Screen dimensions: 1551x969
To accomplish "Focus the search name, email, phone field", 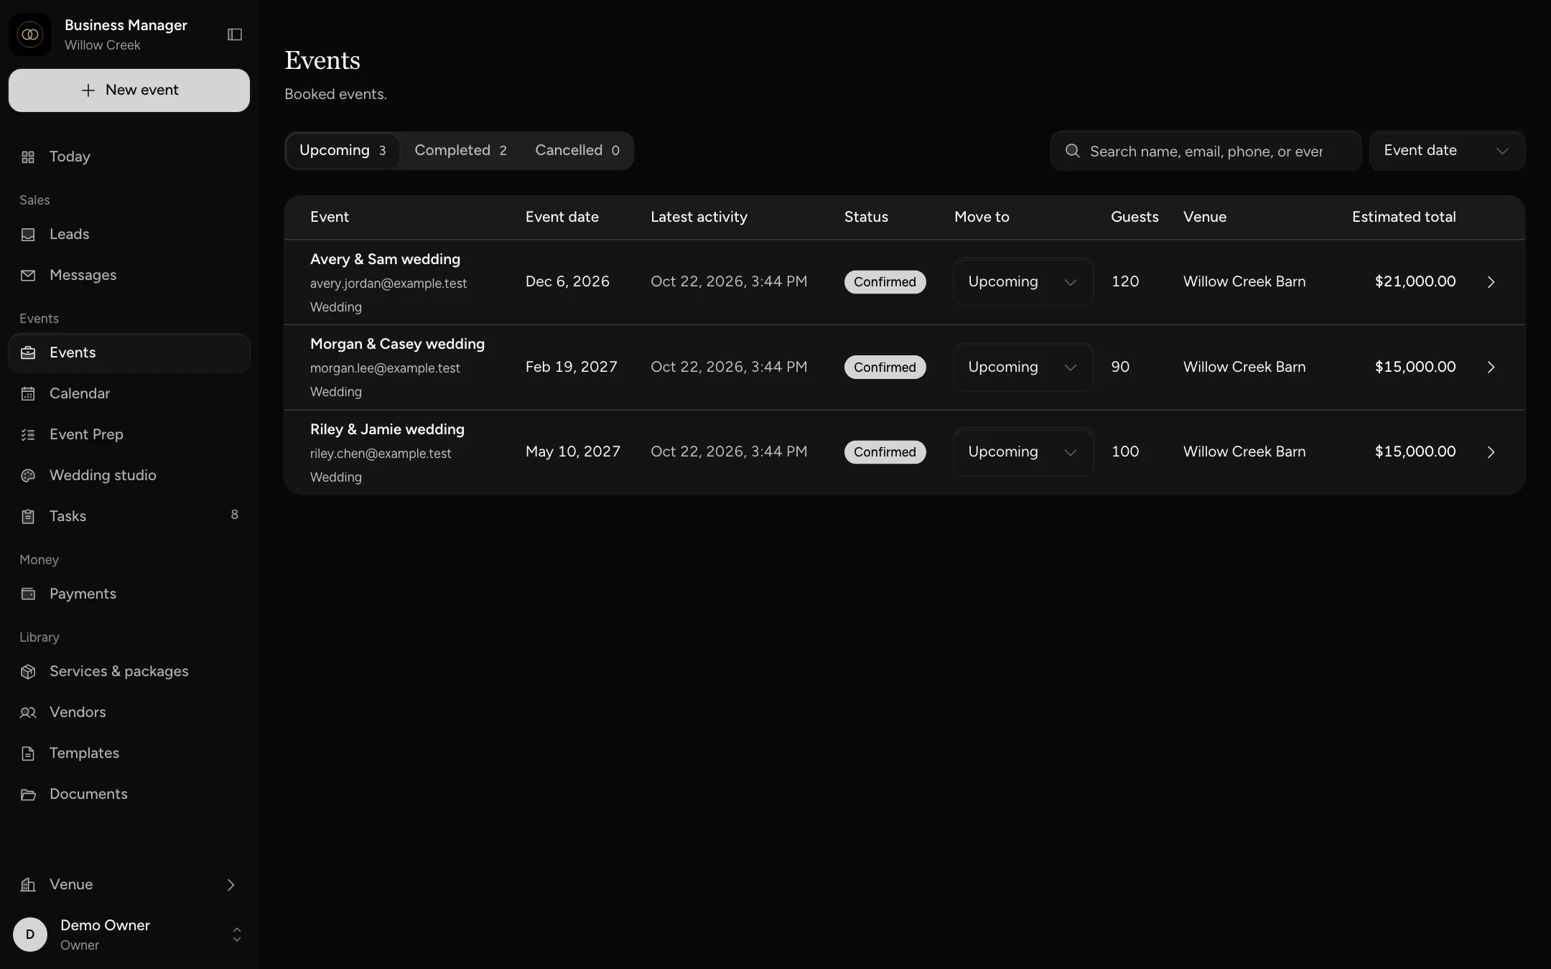I will coord(1206,151).
